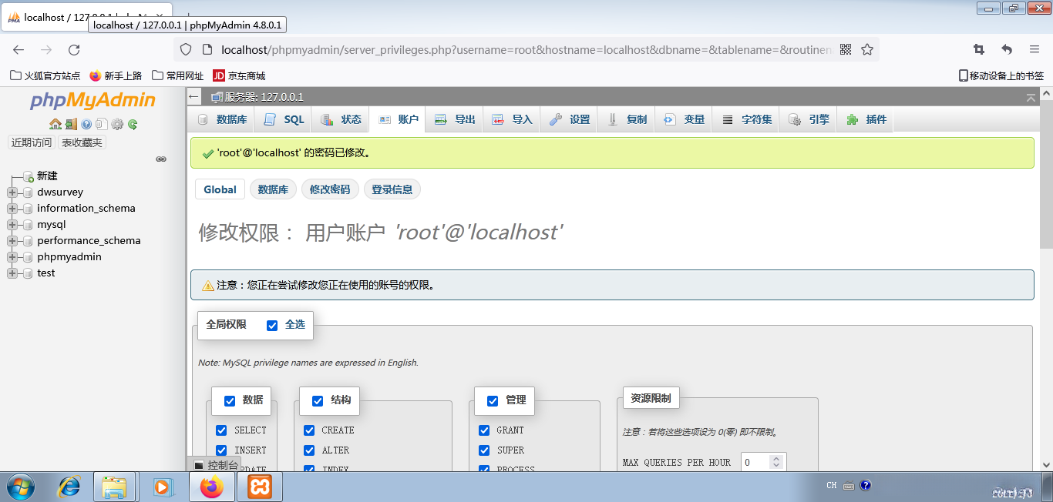Toggle the 结构 group checkbox

point(318,400)
